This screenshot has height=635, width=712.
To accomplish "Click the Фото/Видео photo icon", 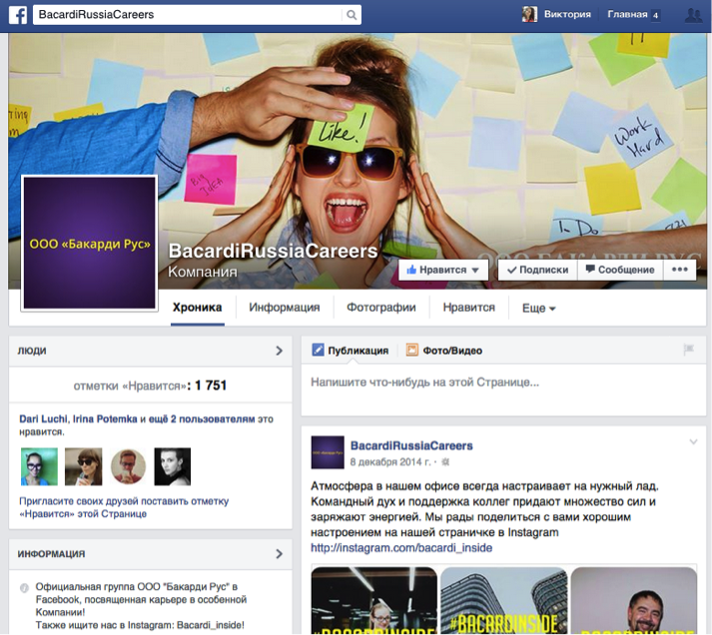I will pos(411,350).
